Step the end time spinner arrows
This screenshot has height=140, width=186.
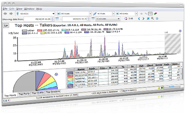tap(89, 19)
